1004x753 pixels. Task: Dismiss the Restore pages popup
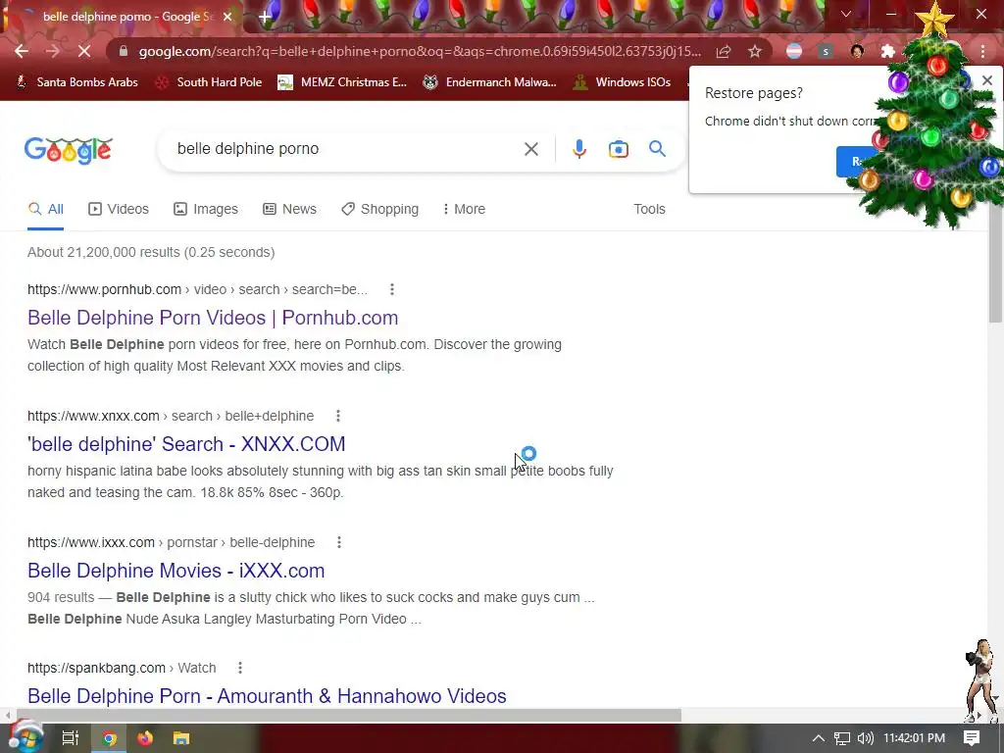[x=986, y=80]
